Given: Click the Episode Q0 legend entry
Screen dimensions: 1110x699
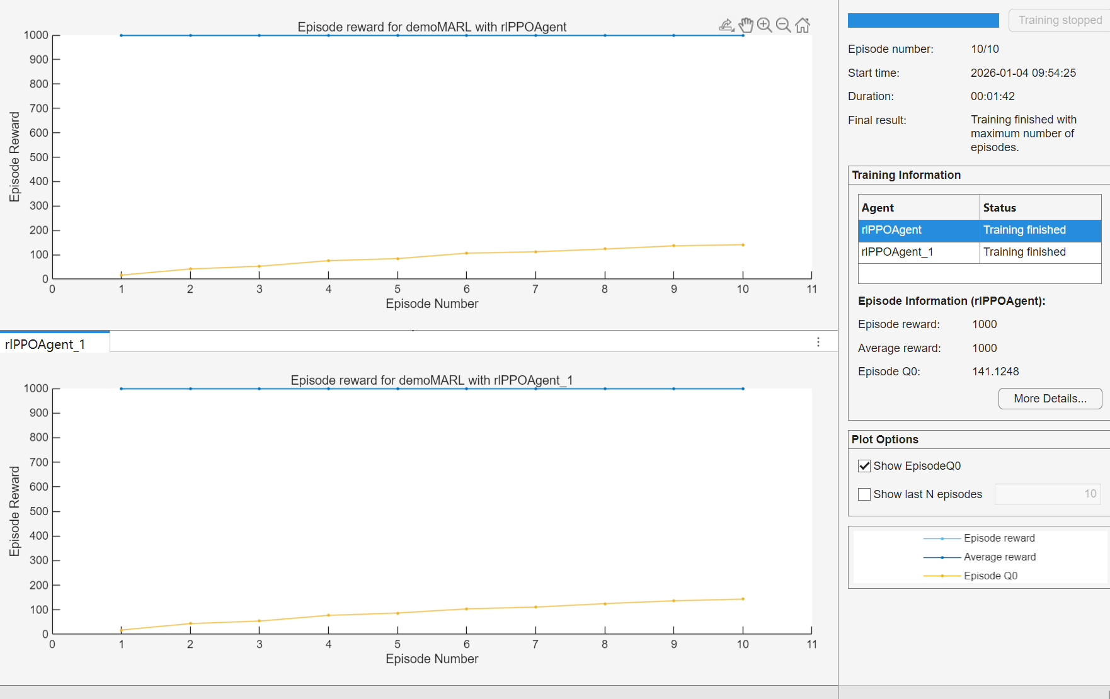Looking at the screenshot, I should pyautogui.click(x=970, y=576).
